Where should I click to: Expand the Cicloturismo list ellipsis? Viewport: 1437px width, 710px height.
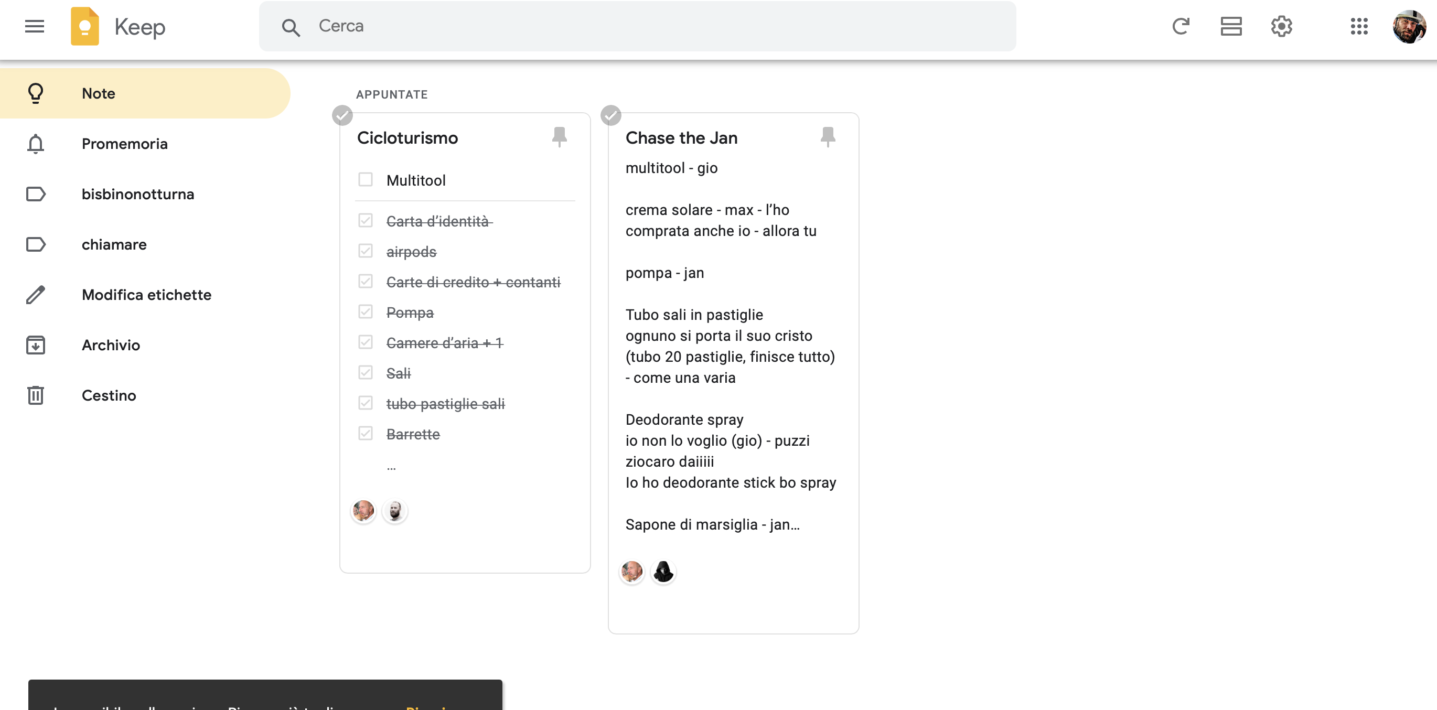pos(391,467)
